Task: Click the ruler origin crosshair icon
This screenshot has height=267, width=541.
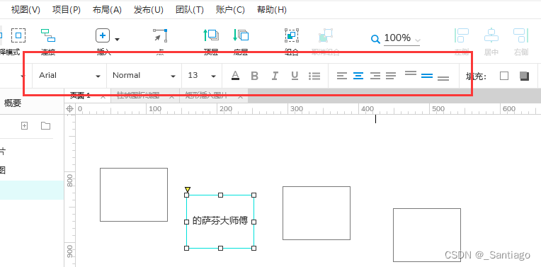Action: [69, 109]
